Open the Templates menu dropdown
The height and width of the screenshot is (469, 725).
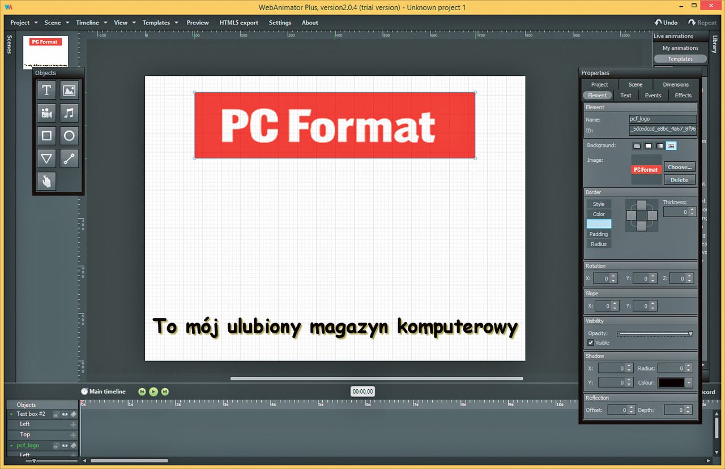point(160,23)
